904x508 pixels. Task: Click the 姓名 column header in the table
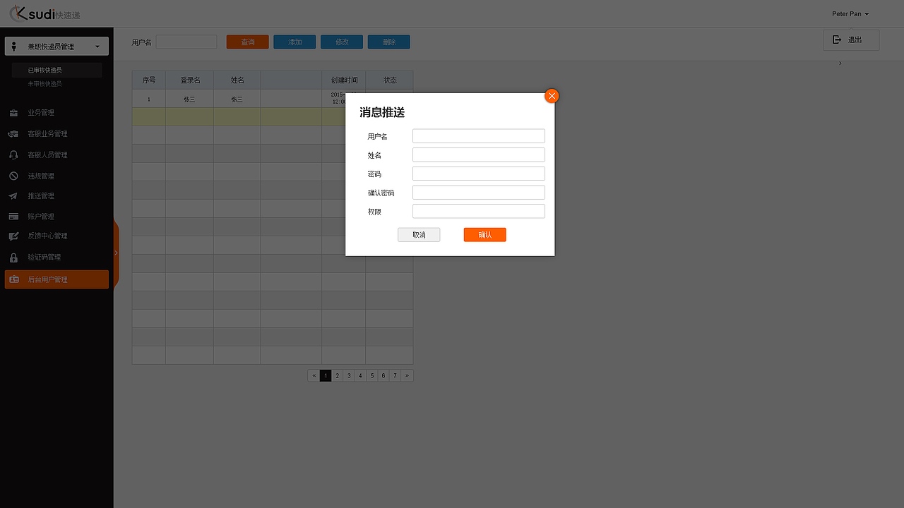(x=237, y=80)
